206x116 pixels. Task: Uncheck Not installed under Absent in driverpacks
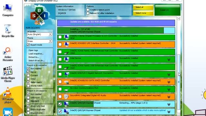point(28,94)
